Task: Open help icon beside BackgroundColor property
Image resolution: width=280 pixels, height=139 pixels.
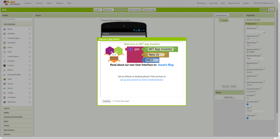Action: (261, 49)
